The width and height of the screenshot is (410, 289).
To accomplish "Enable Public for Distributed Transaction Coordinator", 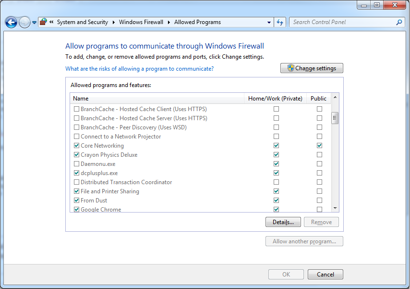I will pyautogui.click(x=319, y=182).
